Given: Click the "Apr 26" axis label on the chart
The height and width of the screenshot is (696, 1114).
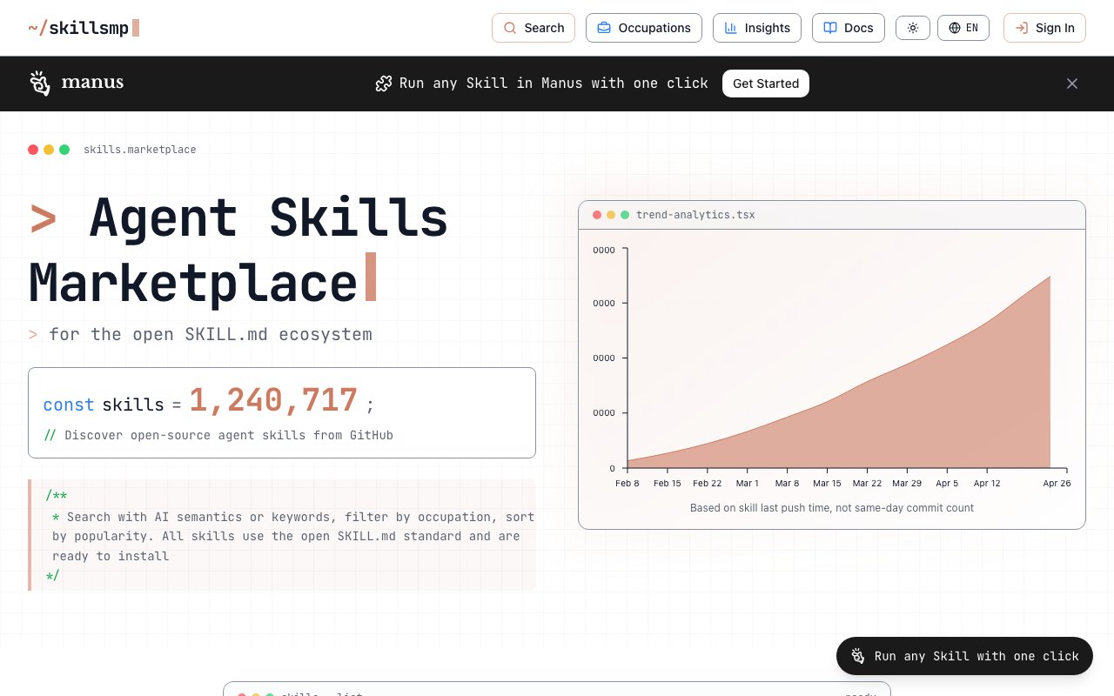Looking at the screenshot, I should point(1057,484).
